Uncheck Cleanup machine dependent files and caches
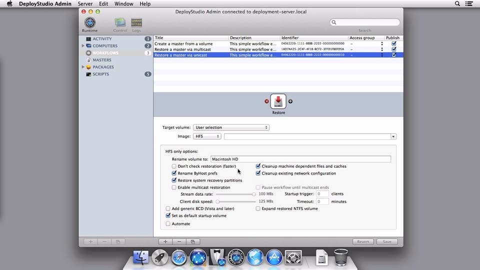The image size is (480, 270). tap(258, 166)
